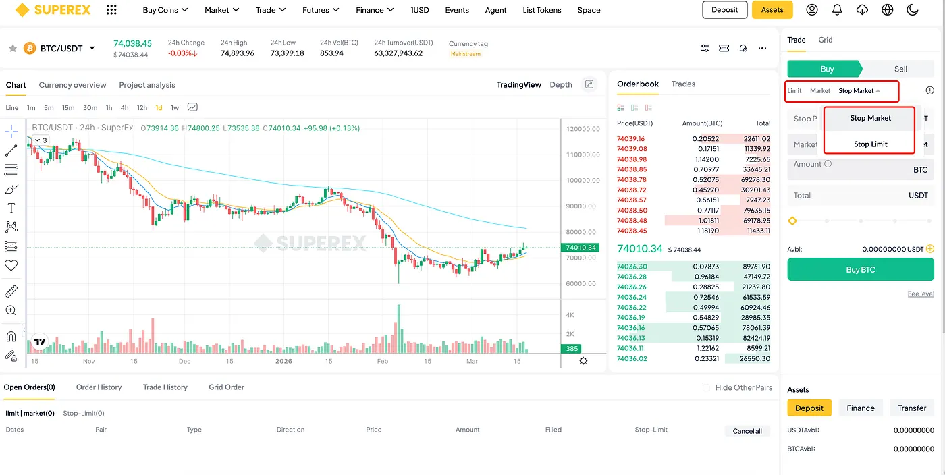
Task: Open the coupon ticket icon
Action: (724, 48)
